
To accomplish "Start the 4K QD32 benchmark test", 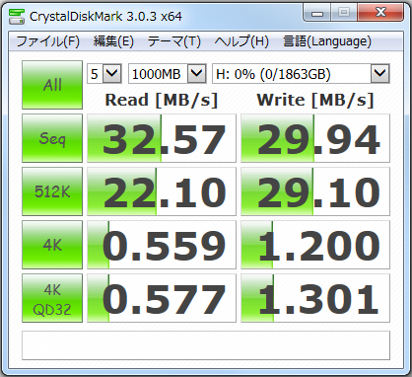I will [52, 298].
